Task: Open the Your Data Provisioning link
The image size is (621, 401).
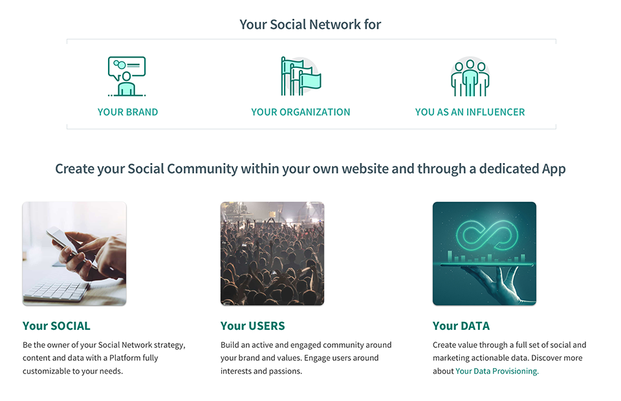Action: pyautogui.click(x=496, y=371)
